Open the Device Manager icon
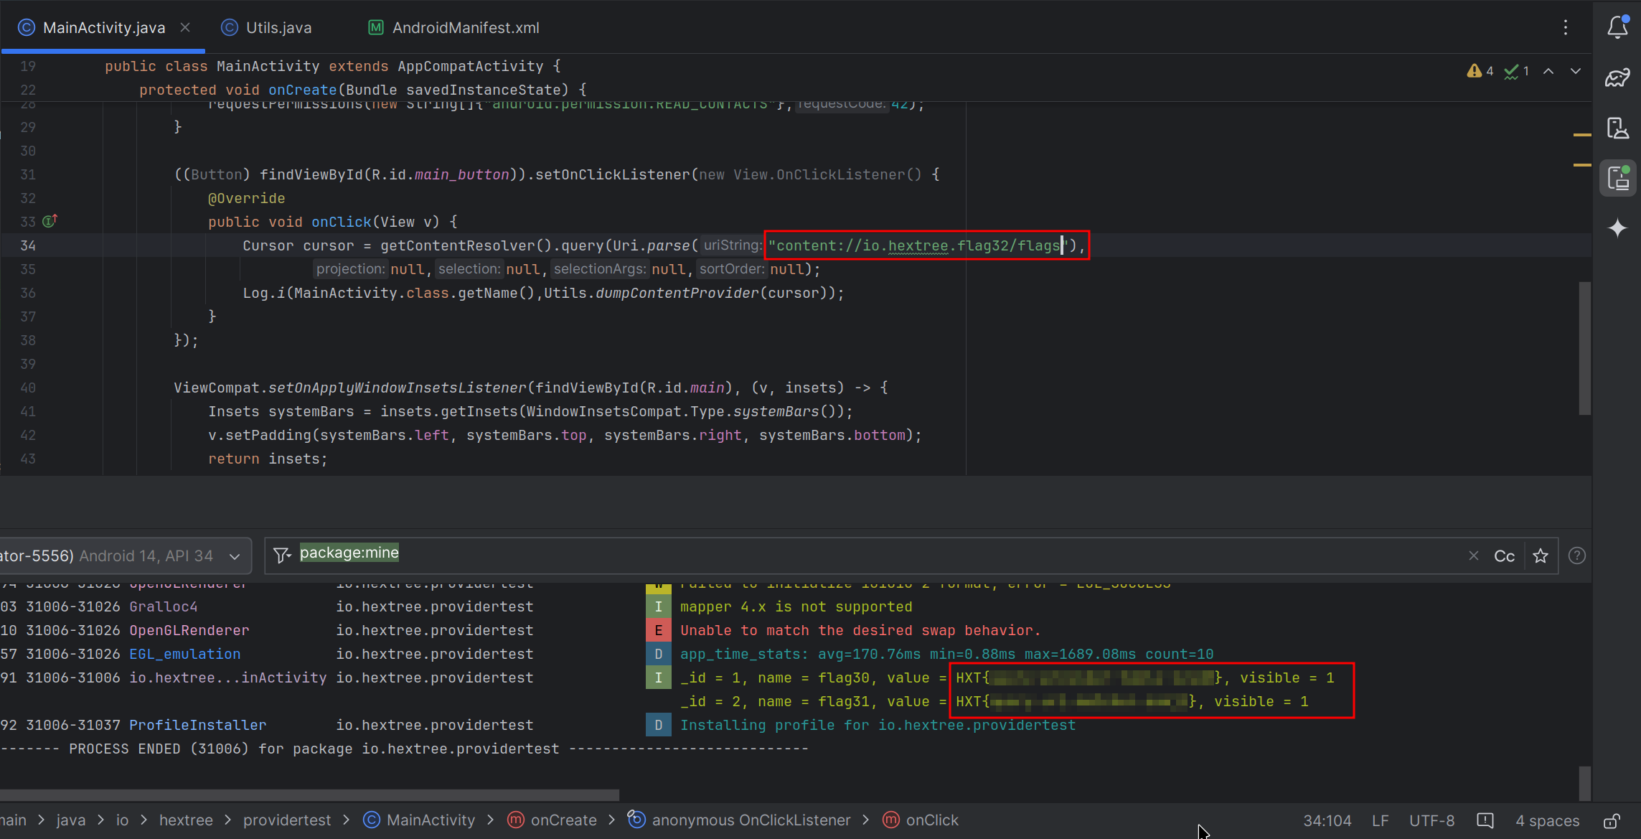Screen dimensions: 1641x839 click(x=1617, y=128)
